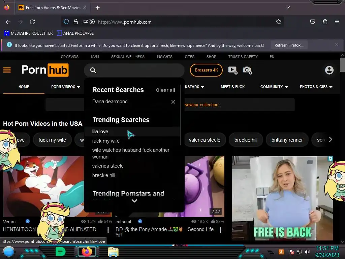Click the upload photo camera icon
This screenshot has height=259, width=345.
(x=247, y=70)
